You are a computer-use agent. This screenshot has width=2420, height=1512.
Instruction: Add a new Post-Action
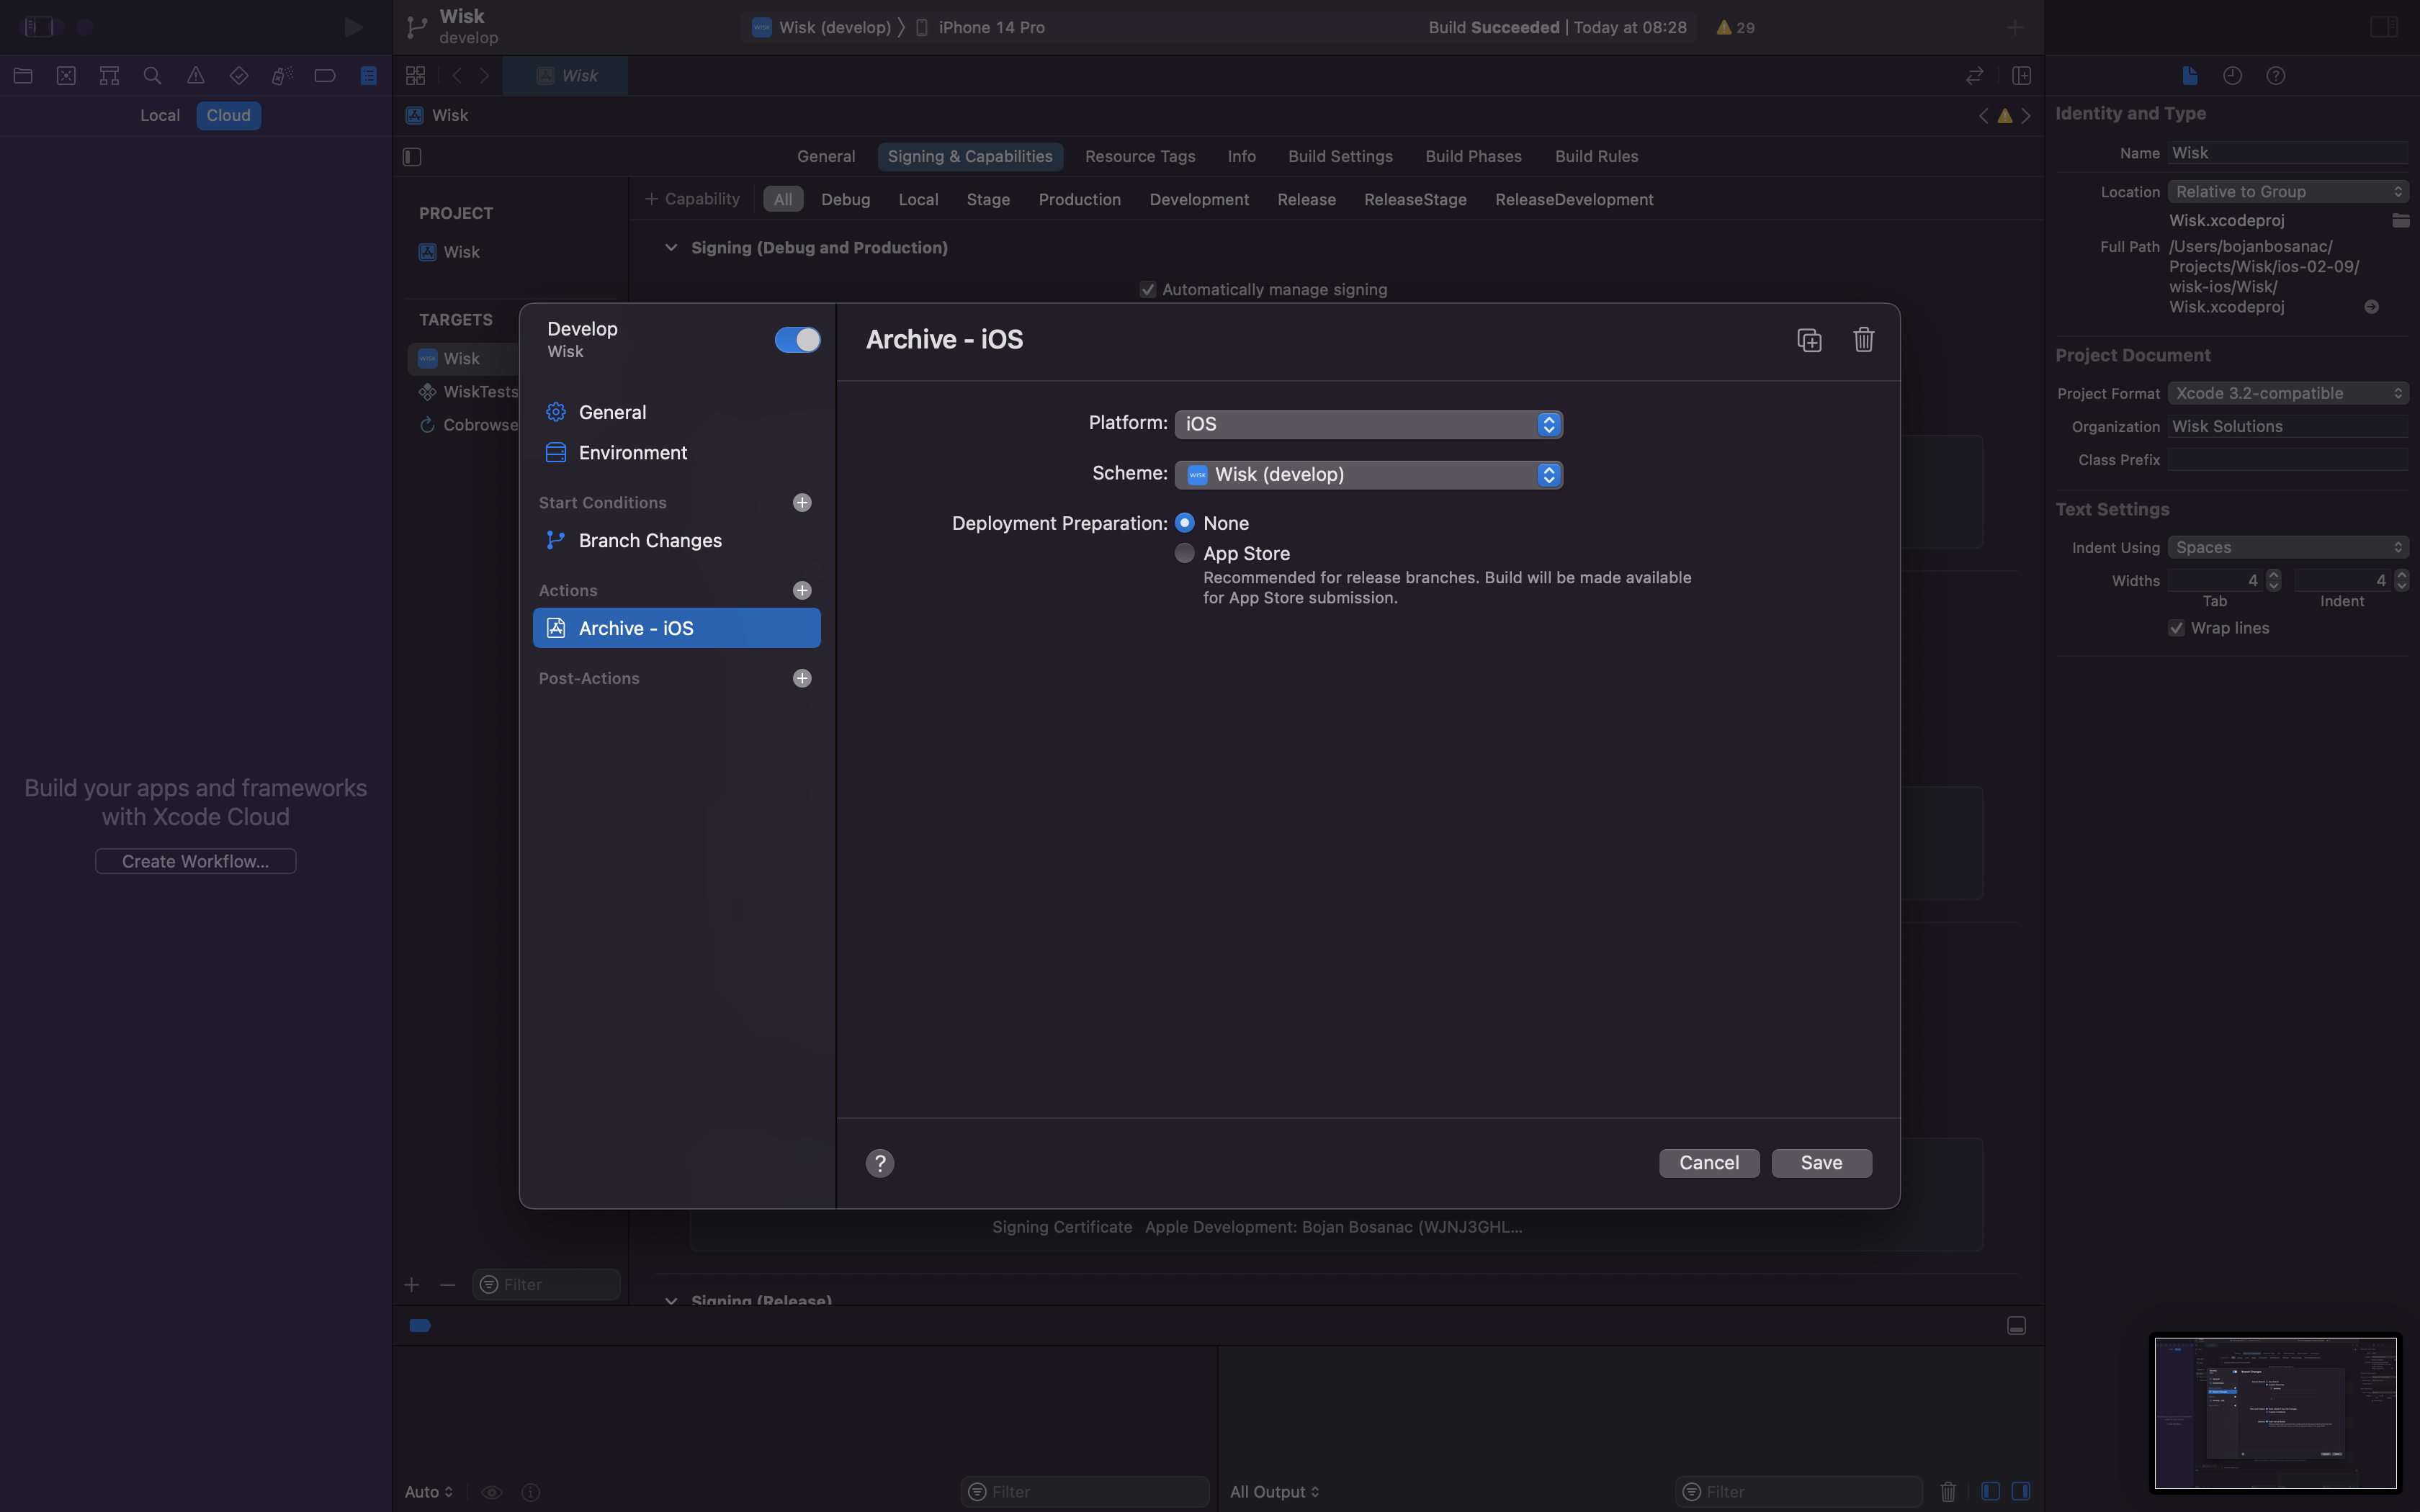tap(802, 679)
